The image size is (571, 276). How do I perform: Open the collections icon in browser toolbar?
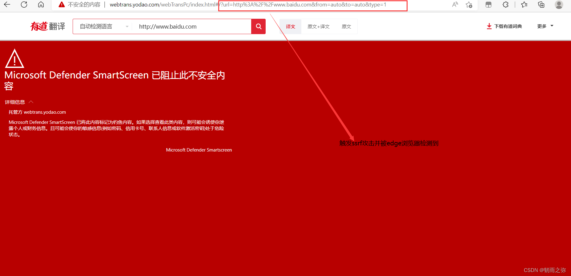[x=541, y=5]
